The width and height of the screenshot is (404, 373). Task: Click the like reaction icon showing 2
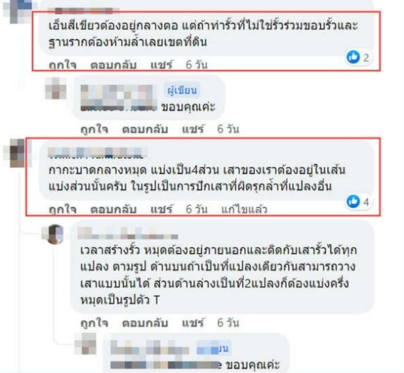click(353, 56)
